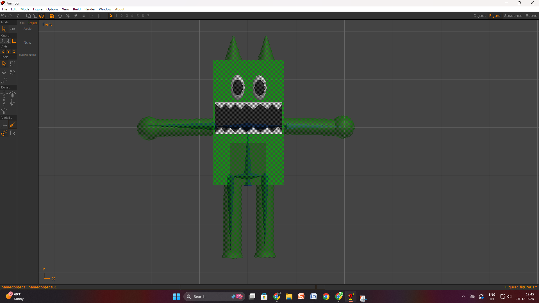Switch to the Sequence editor tab
This screenshot has height=303, width=539.
coord(513,16)
